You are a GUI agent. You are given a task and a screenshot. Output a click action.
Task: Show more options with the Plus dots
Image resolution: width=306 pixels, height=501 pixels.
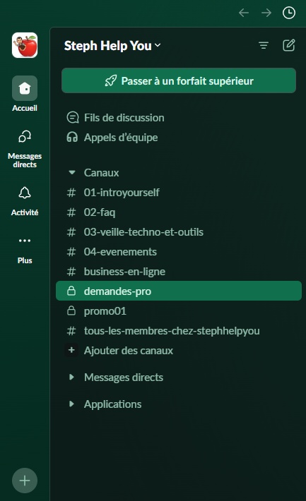coord(25,241)
